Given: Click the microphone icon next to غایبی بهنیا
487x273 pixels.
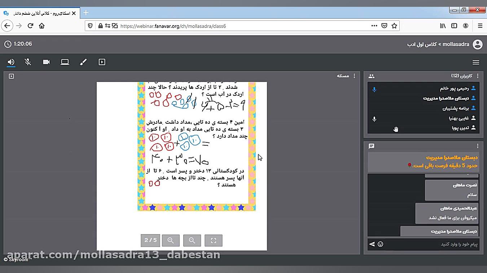Looking at the screenshot, I should click(374, 119).
